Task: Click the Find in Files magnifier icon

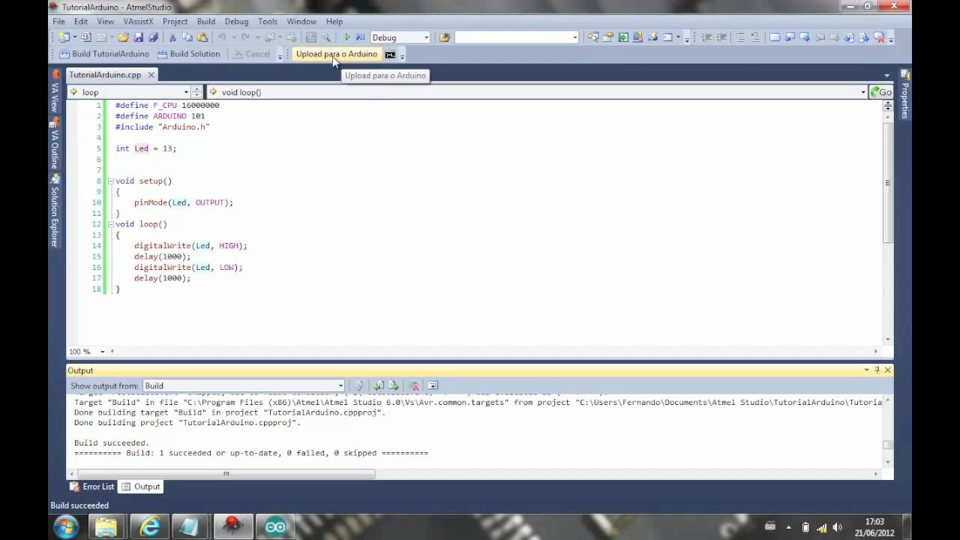Action: pos(327,37)
